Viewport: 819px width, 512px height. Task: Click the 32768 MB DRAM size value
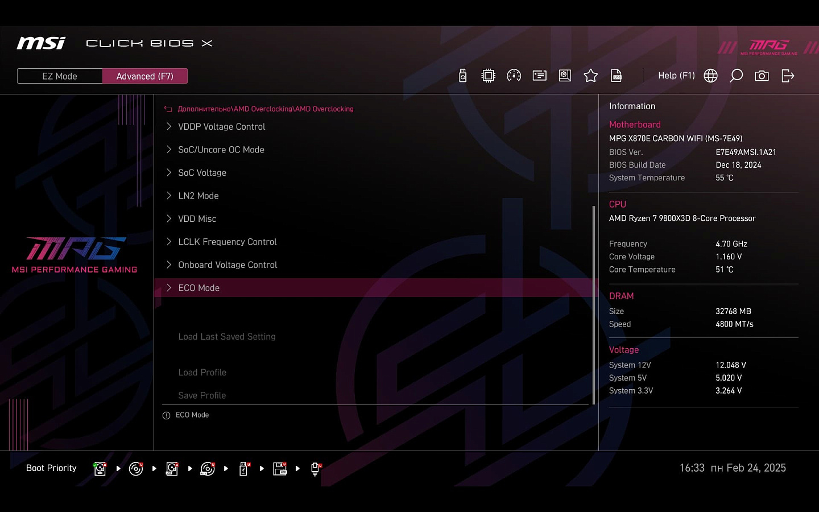coord(733,311)
